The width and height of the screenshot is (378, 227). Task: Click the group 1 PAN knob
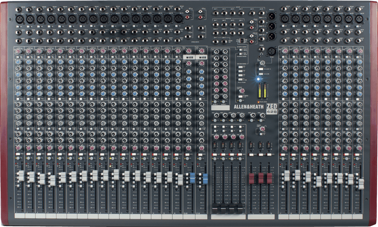coord(216,137)
